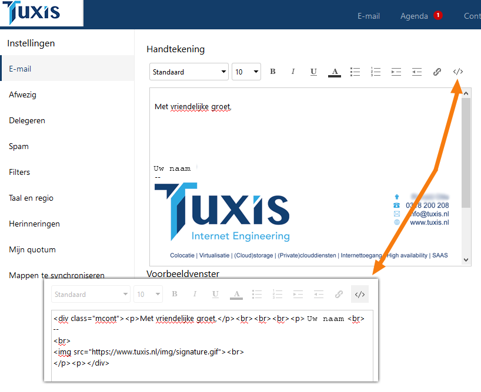Toggle italic formatting in signature toolbar
The width and height of the screenshot is (481, 392).
coord(293,72)
